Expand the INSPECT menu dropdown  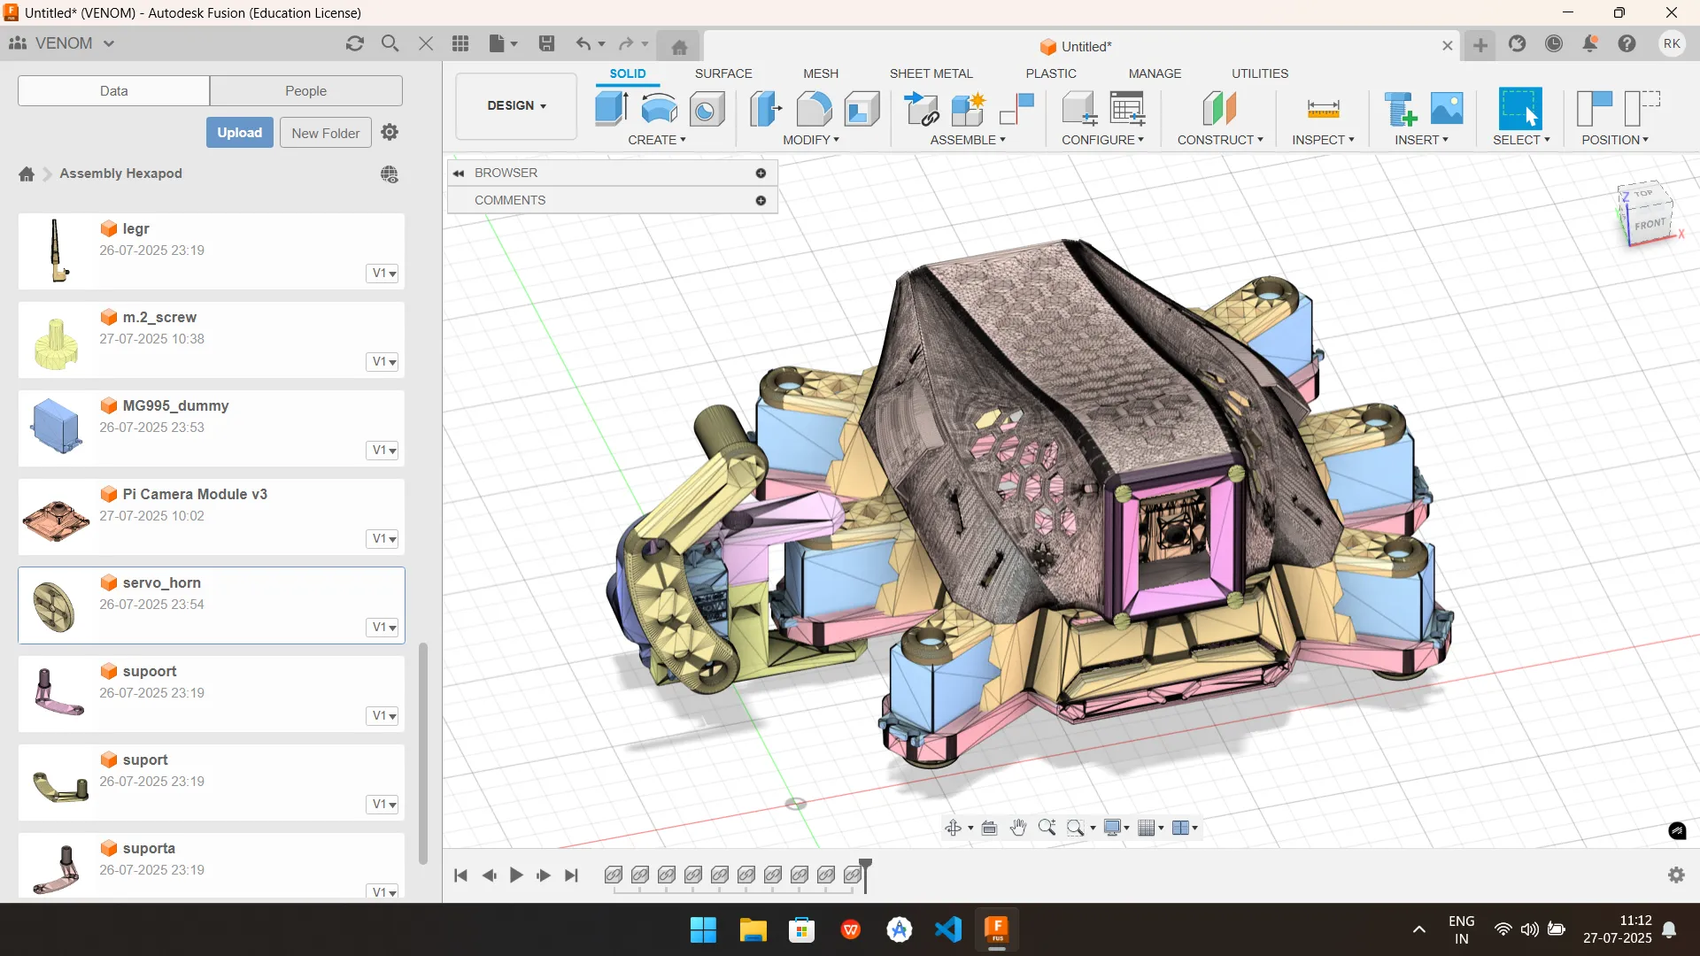coord(1323,140)
